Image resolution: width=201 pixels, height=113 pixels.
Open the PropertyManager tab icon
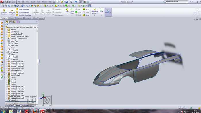[x=11, y=22]
